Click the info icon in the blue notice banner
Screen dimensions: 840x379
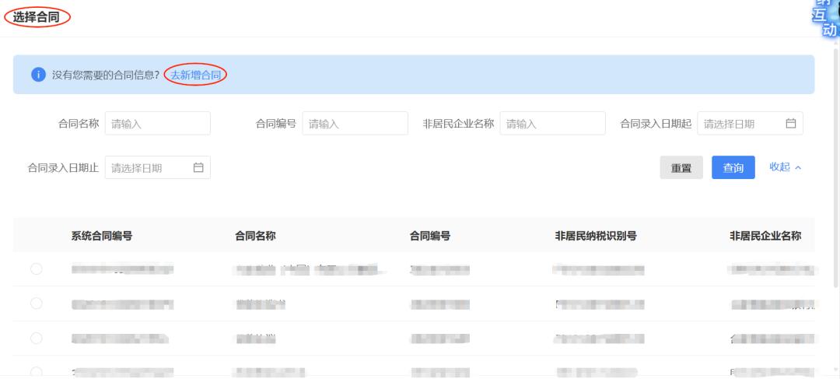pyautogui.click(x=37, y=75)
